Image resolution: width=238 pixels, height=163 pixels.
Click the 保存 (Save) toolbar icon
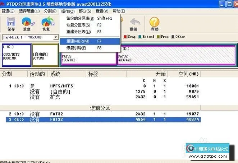coord(11,24)
